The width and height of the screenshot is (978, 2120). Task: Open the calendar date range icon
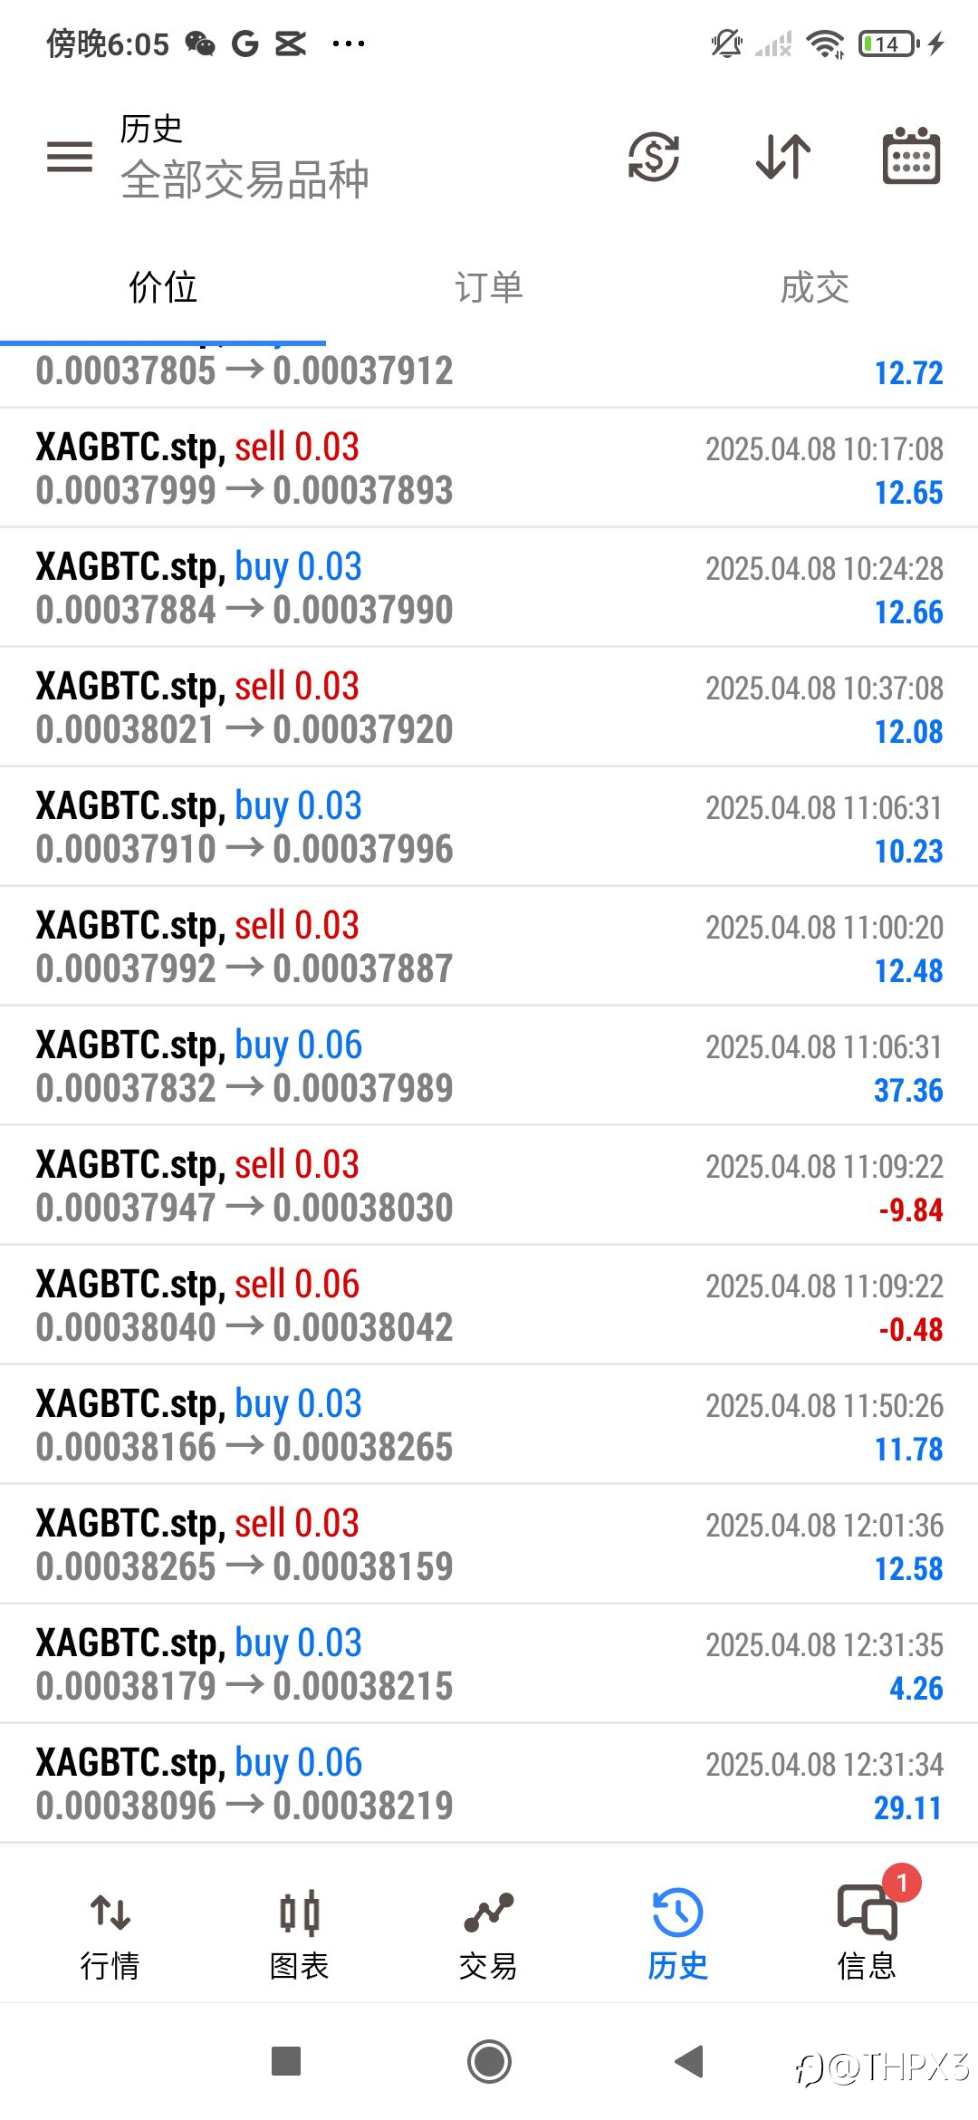(x=911, y=156)
